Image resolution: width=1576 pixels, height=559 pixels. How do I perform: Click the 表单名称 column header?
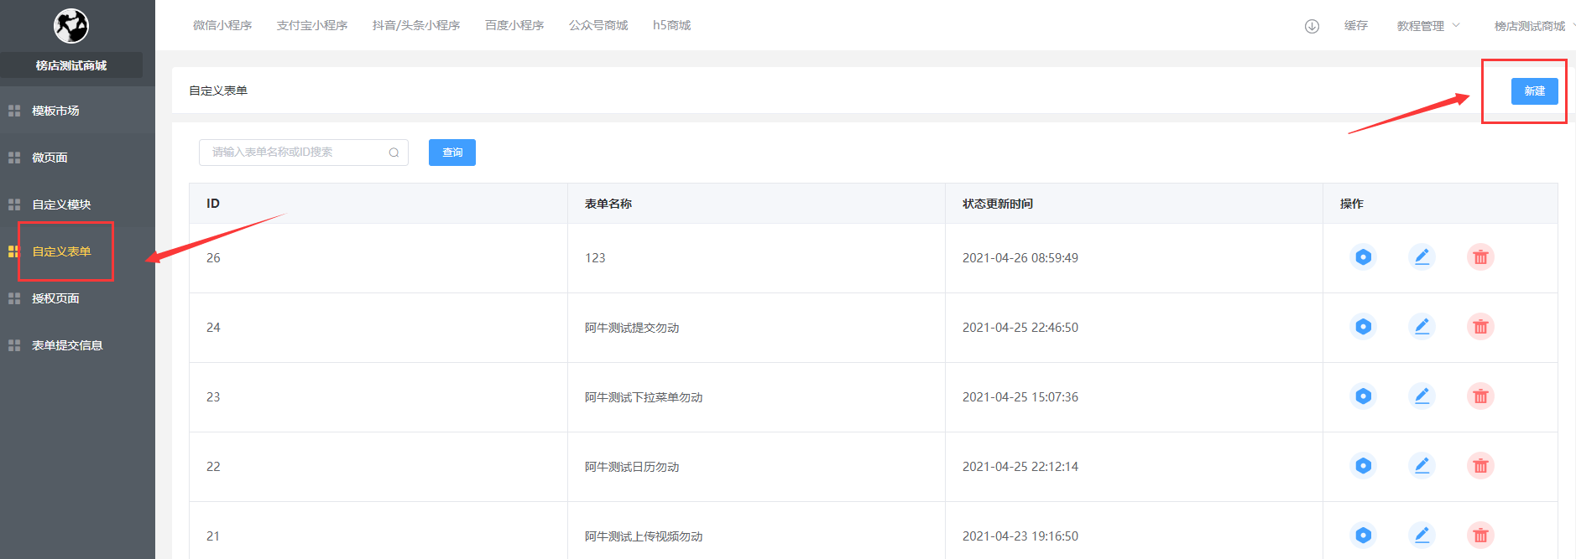click(x=608, y=204)
